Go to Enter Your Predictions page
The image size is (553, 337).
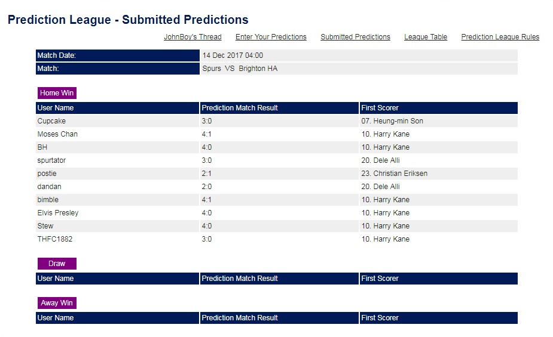pyautogui.click(x=271, y=37)
